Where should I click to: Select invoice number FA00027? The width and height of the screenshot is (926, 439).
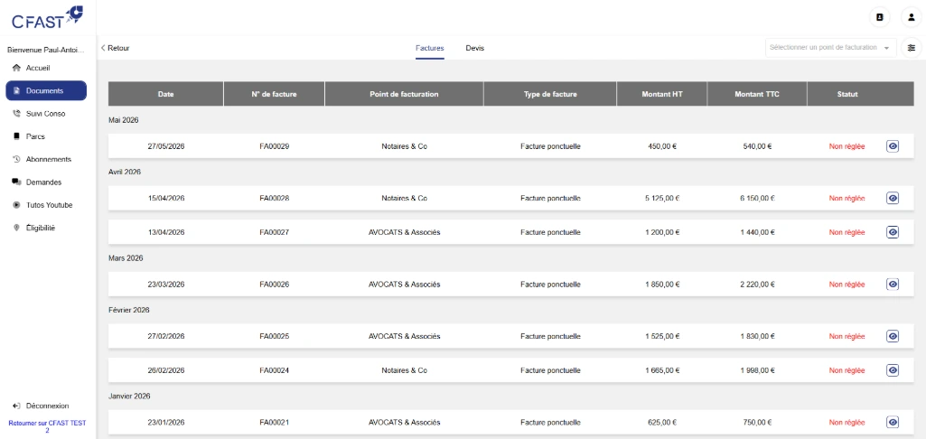[274, 233]
